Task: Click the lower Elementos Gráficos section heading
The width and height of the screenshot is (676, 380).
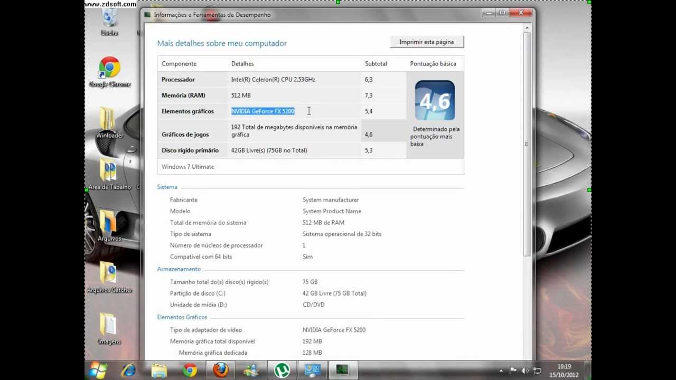Action: [182, 317]
